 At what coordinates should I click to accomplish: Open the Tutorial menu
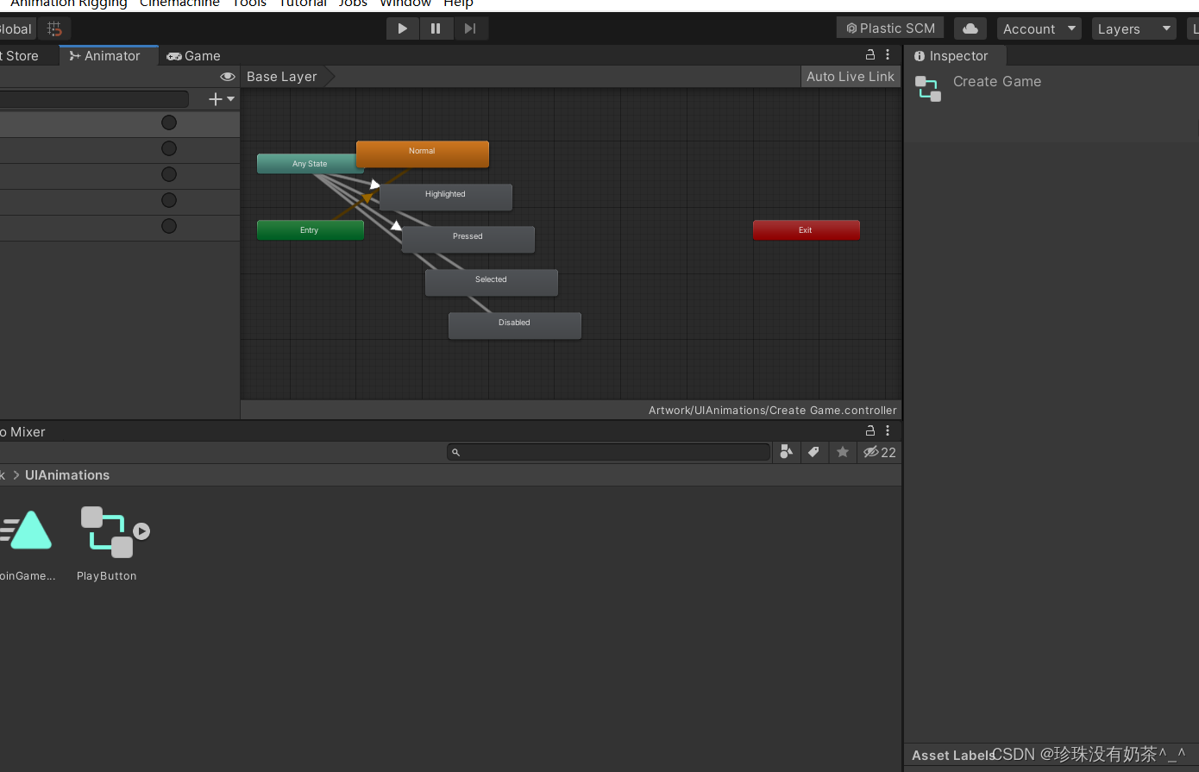(x=303, y=4)
